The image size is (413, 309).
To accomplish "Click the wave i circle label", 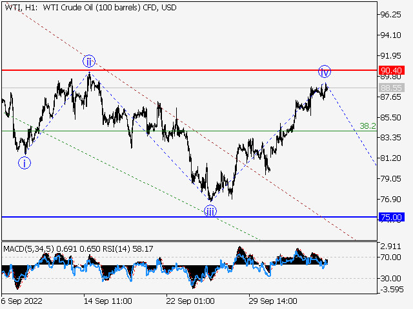I will [25, 163].
